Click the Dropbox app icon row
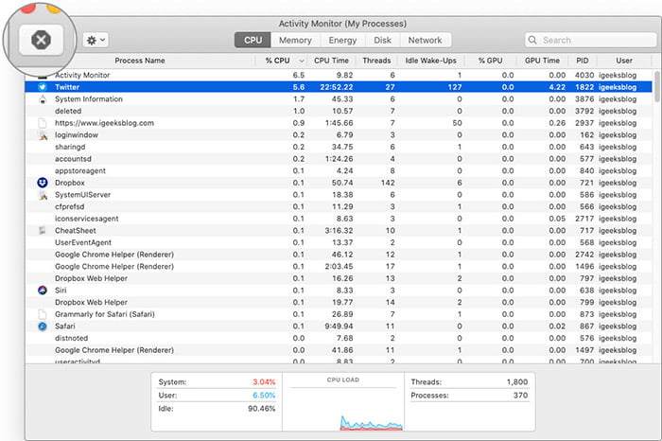The width and height of the screenshot is (662, 441). point(43,183)
